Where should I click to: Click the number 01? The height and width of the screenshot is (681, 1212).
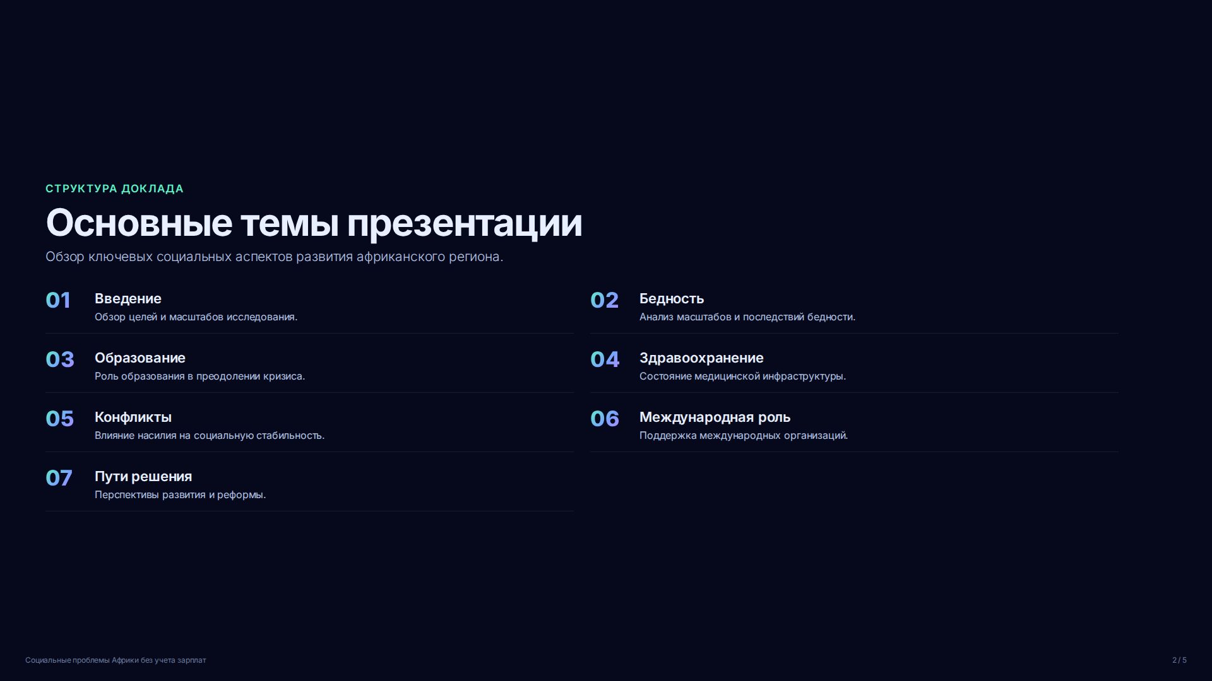[58, 300]
